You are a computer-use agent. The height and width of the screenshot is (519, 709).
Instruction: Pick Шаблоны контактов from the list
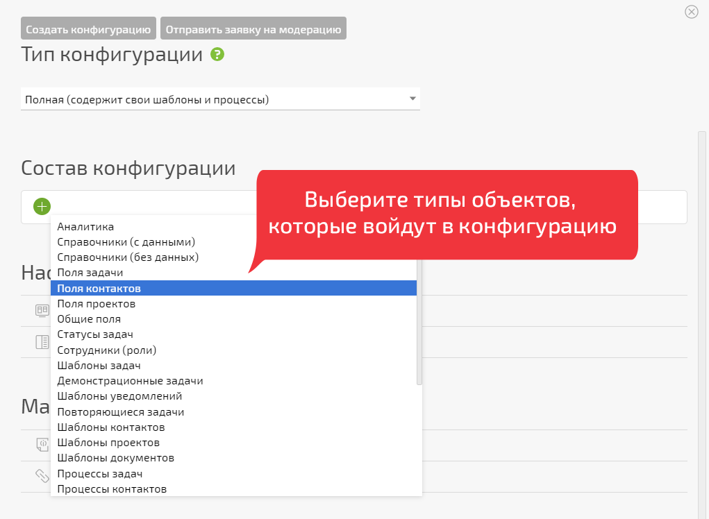pyautogui.click(x=234, y=427)
